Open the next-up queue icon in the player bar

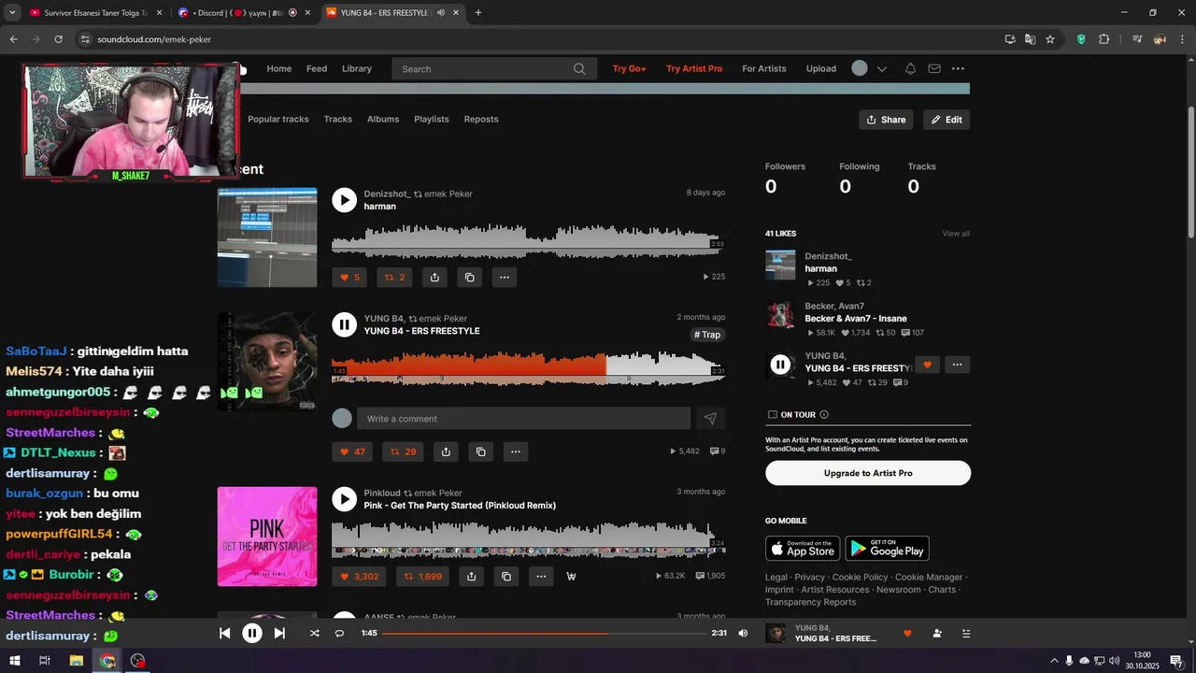click(966, 633)
